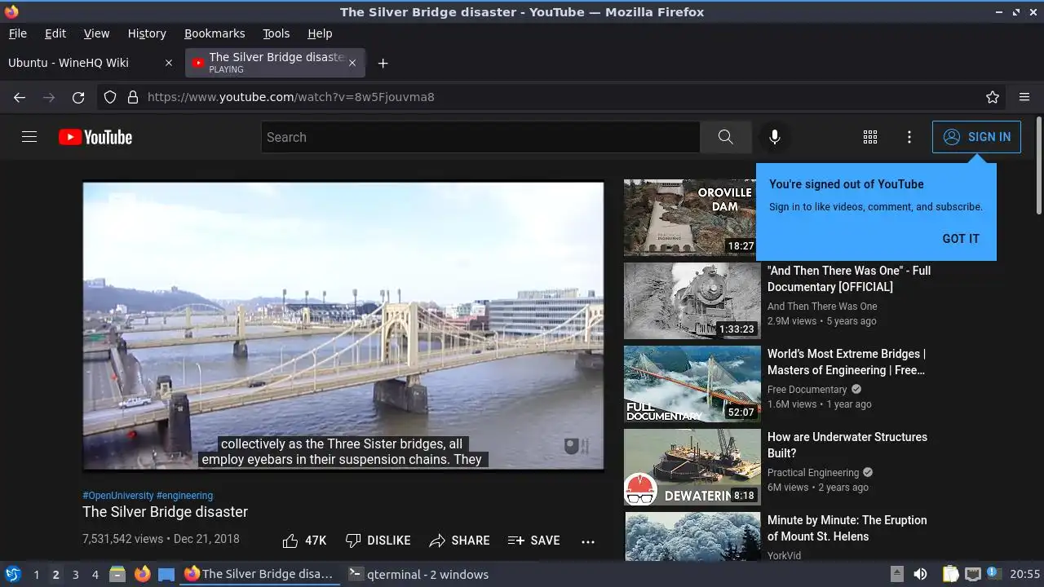Image resolution: width=1044 pixels, height=587 pixels.
Task: Open the View menu
Action: [96, 33]
